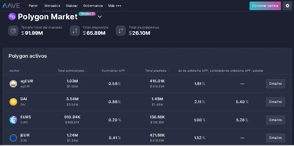Open Detalles for DAI

[x=275, y=102]
